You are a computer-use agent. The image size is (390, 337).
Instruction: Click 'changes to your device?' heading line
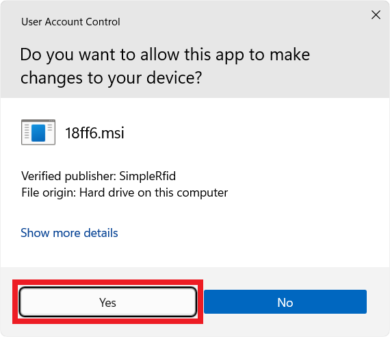[x=111, y=78]
